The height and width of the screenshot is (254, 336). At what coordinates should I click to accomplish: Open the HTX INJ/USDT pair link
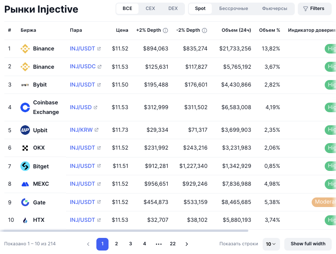coord(82,220)
